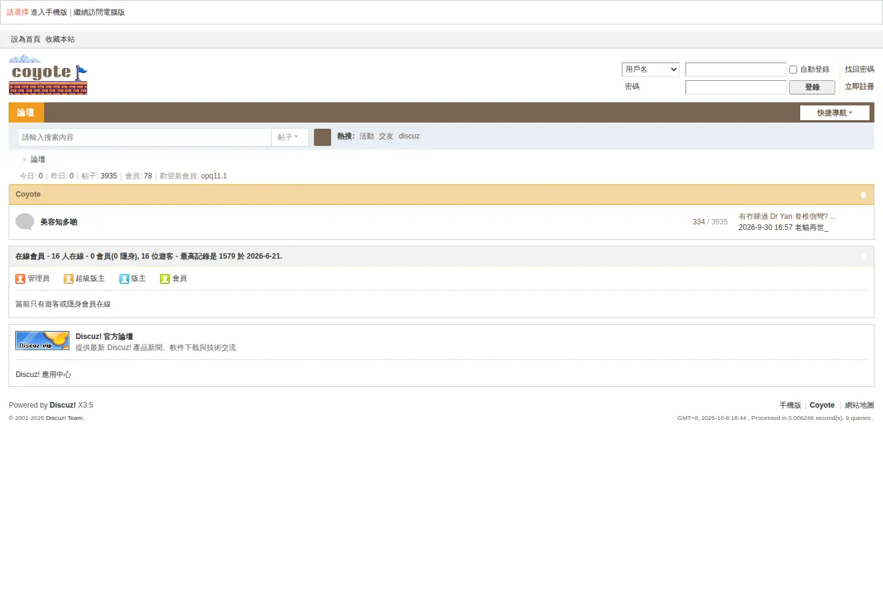This screenshot has height=613, width=883.
Task: Focus the 密碼 input field
Action: (x=736, y=87)
